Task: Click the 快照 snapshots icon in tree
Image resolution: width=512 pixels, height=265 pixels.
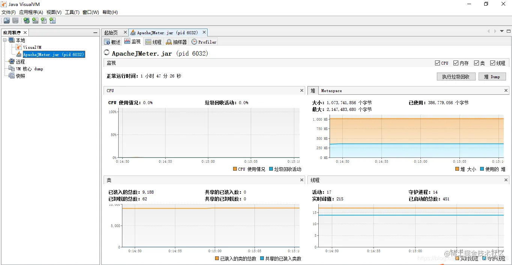Action: point(11,76)
